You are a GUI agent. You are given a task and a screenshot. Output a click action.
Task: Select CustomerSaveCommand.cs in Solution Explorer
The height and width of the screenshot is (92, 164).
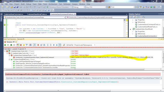coord(147,36)
